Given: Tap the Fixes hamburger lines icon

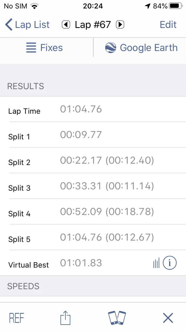Looking at the screenshot, I should tap(31, 48).
